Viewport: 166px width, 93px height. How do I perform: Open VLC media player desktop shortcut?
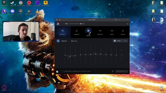tap(37, 12)
